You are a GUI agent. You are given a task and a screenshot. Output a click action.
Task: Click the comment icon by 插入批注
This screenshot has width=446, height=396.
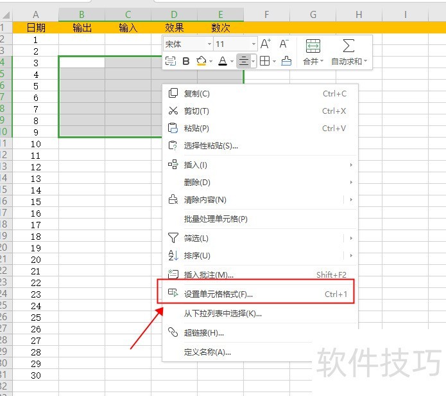pos(173,274)
